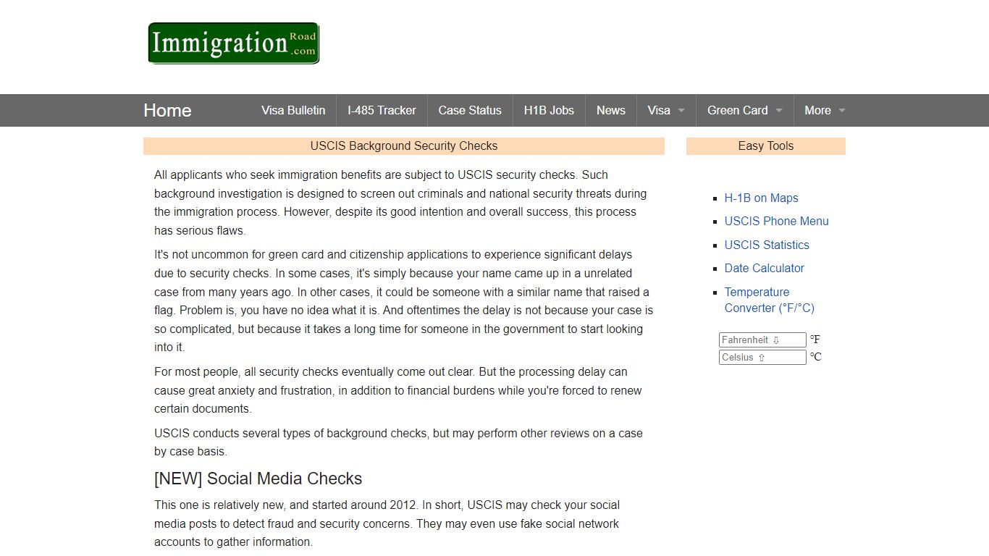Click the arrow next to More
Screen dimensions: 989x556
click(842, 111)
